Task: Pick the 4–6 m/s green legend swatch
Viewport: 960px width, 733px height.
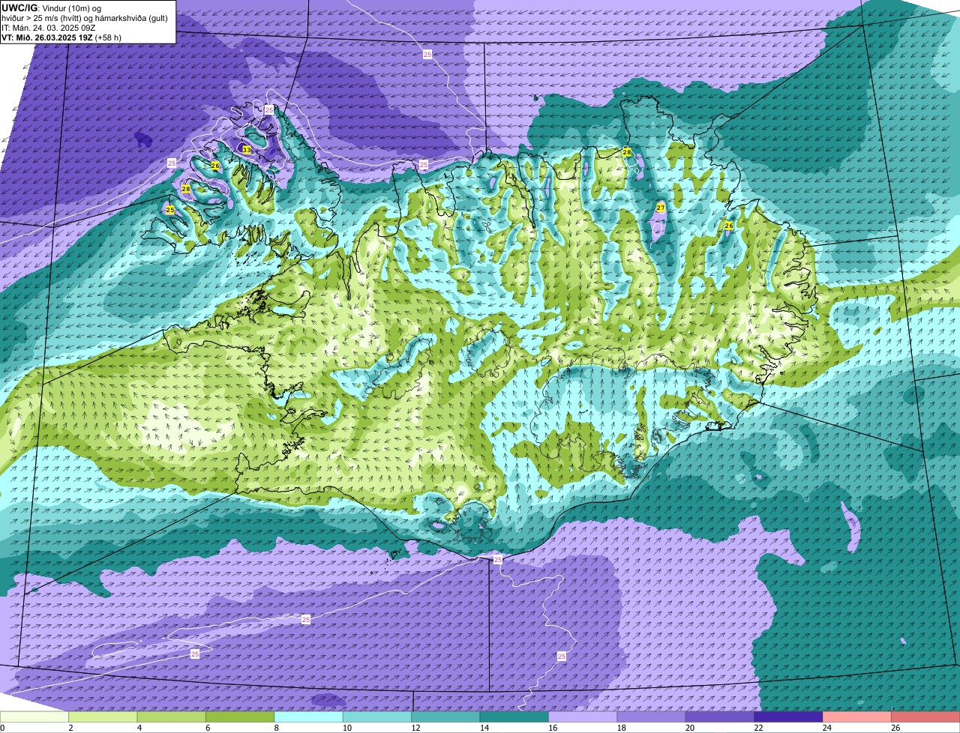Action: [172, 717]
